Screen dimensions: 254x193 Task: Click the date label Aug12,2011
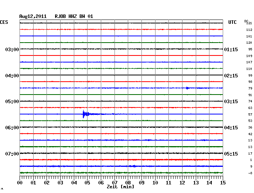(33, 16)
